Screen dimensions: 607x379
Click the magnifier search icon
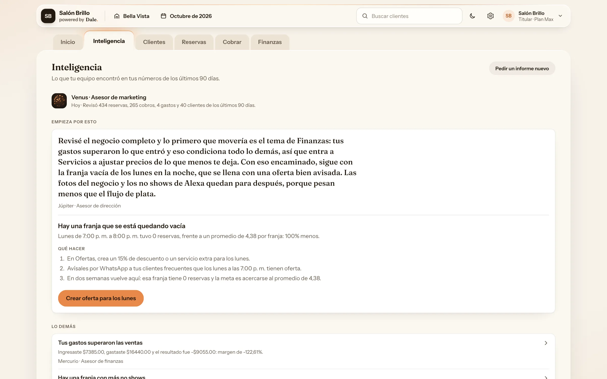coord(365,16)
